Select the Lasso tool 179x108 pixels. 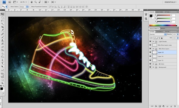point(2,21)
